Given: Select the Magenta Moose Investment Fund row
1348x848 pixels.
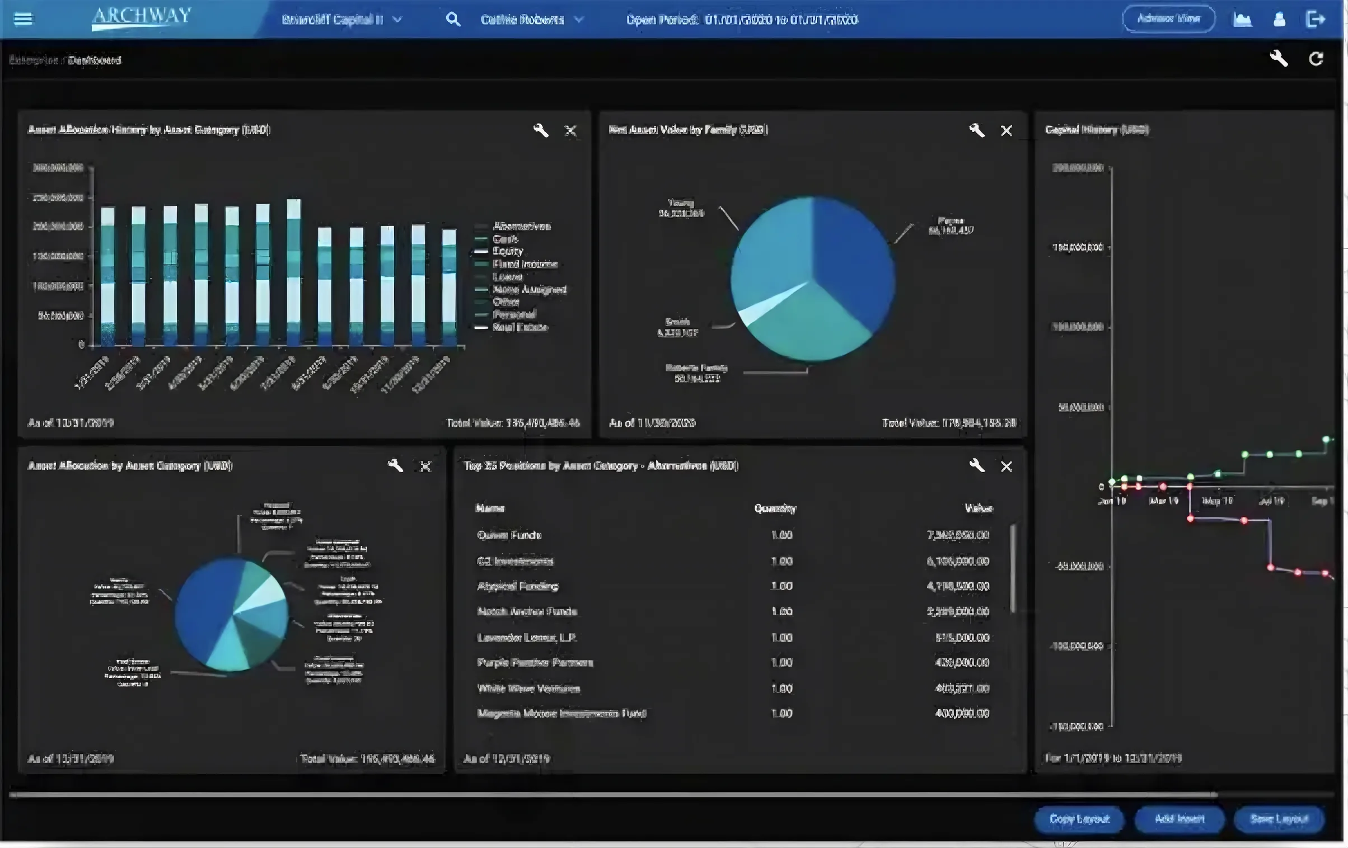Looking at the screenshot, I should point(733,713).
